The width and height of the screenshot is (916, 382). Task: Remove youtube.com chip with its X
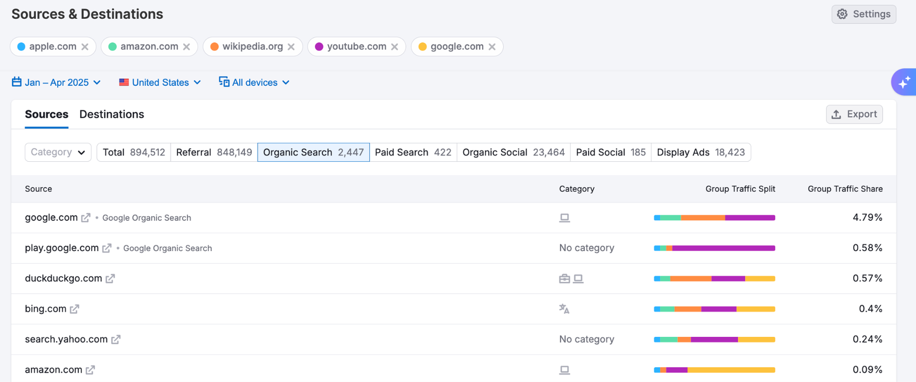pyautogui.click(x=394, y=47)
